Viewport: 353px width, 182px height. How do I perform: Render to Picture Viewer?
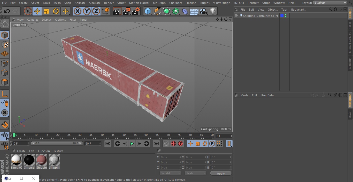tap(126, 11)
